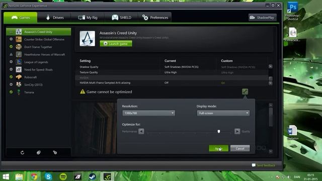Click the decrease Performance arrow
The width and height of the screenshot is (322, 181).
pos(141,131)
